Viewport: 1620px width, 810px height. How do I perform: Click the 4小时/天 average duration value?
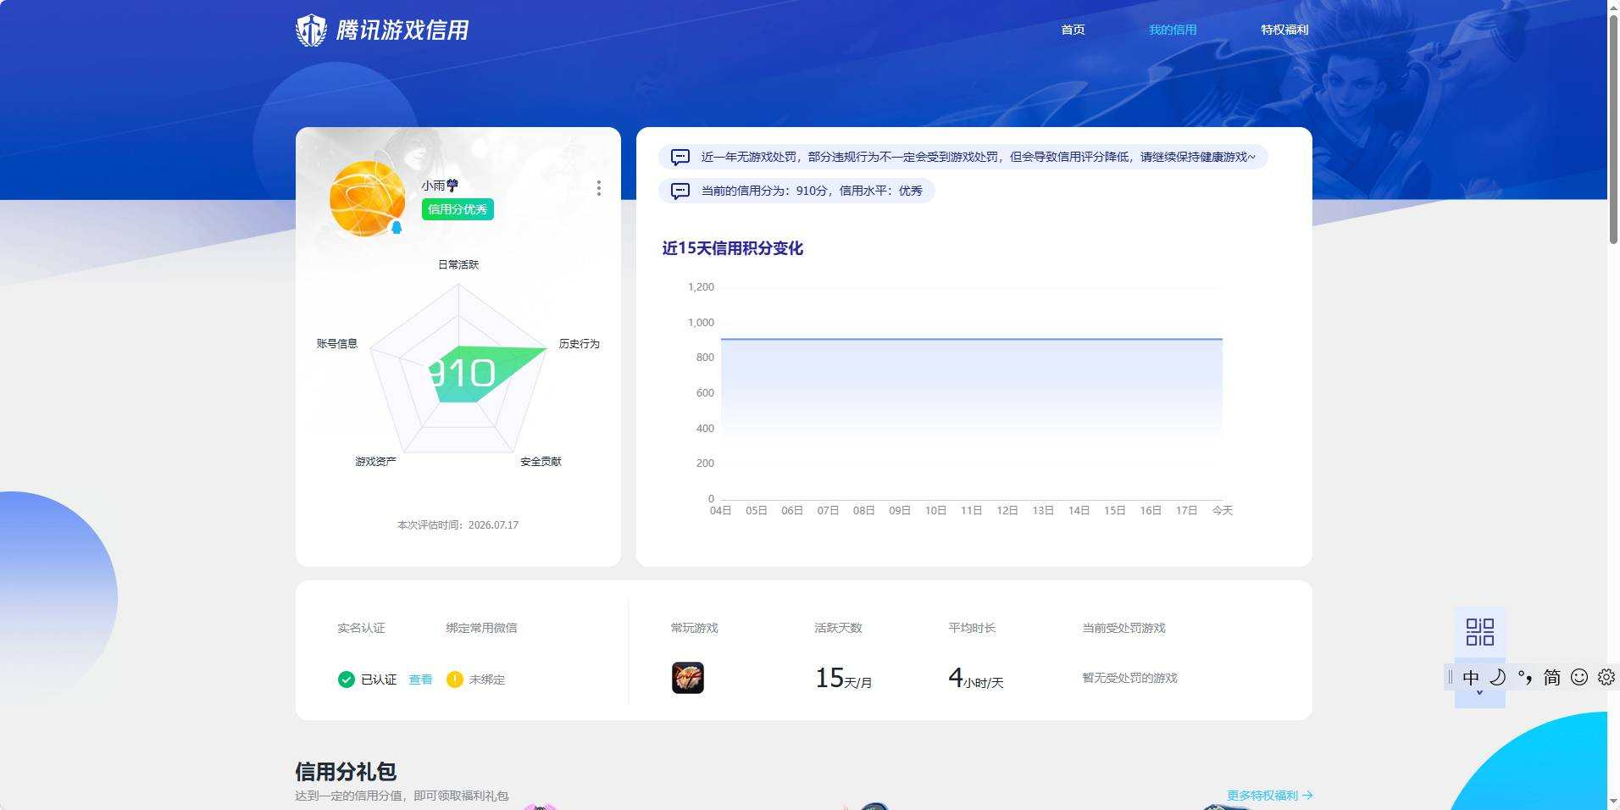point(976,679)
